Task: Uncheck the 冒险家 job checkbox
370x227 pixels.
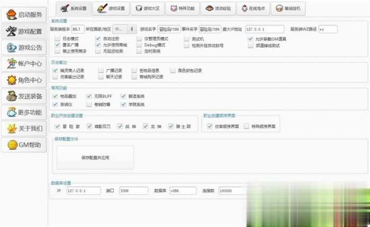Action: click(57, 126)
